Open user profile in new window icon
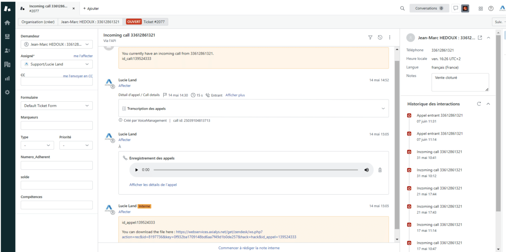This screenshot has height=252, width=506. coord(480,38)
